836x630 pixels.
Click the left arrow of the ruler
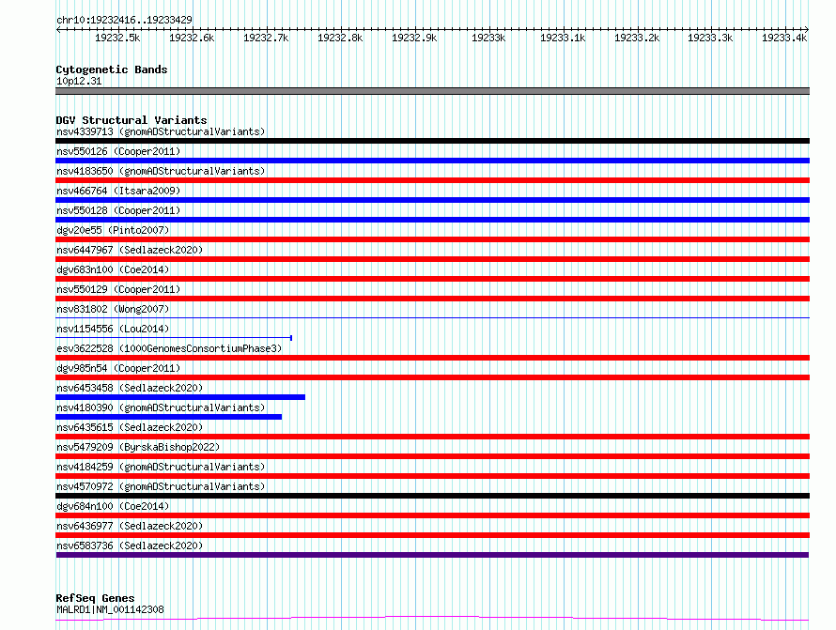point(58,30)
